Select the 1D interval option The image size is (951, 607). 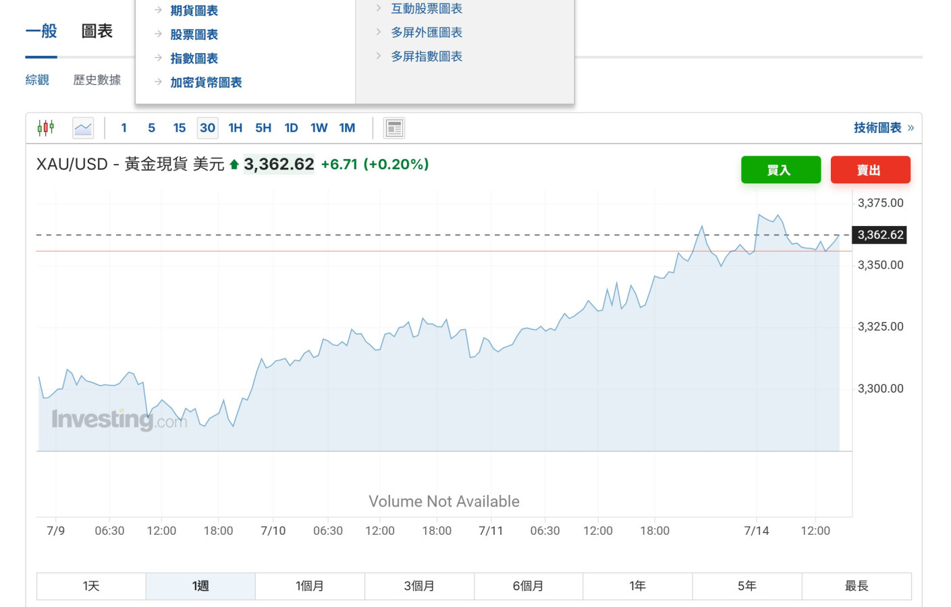[x=291, y=128]
